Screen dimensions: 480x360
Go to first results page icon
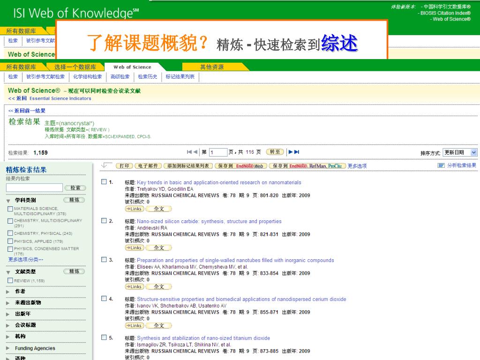point(189,152)
